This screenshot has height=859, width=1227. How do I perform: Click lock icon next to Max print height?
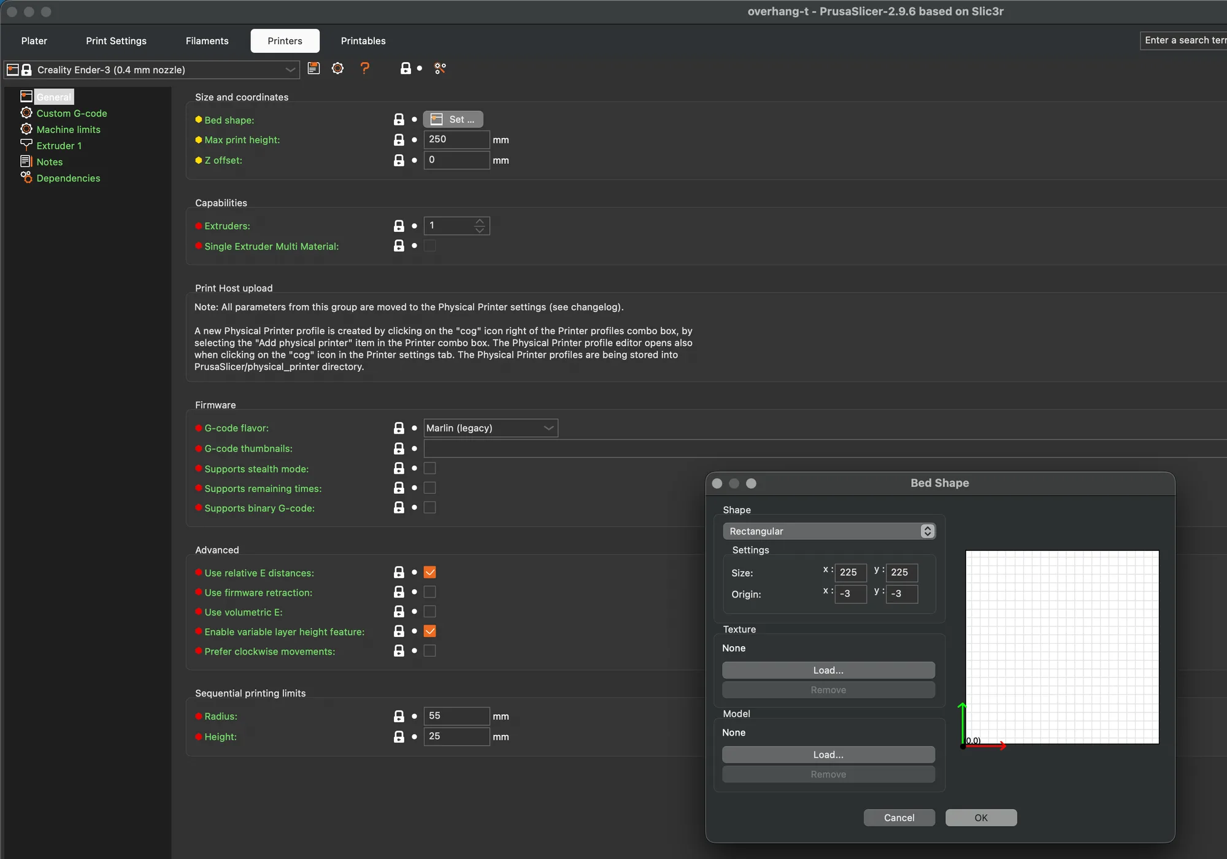click(x=399, y=140)
